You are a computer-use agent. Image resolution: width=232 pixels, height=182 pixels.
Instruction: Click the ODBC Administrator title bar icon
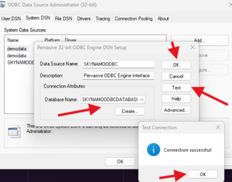[x=3, y=5]
